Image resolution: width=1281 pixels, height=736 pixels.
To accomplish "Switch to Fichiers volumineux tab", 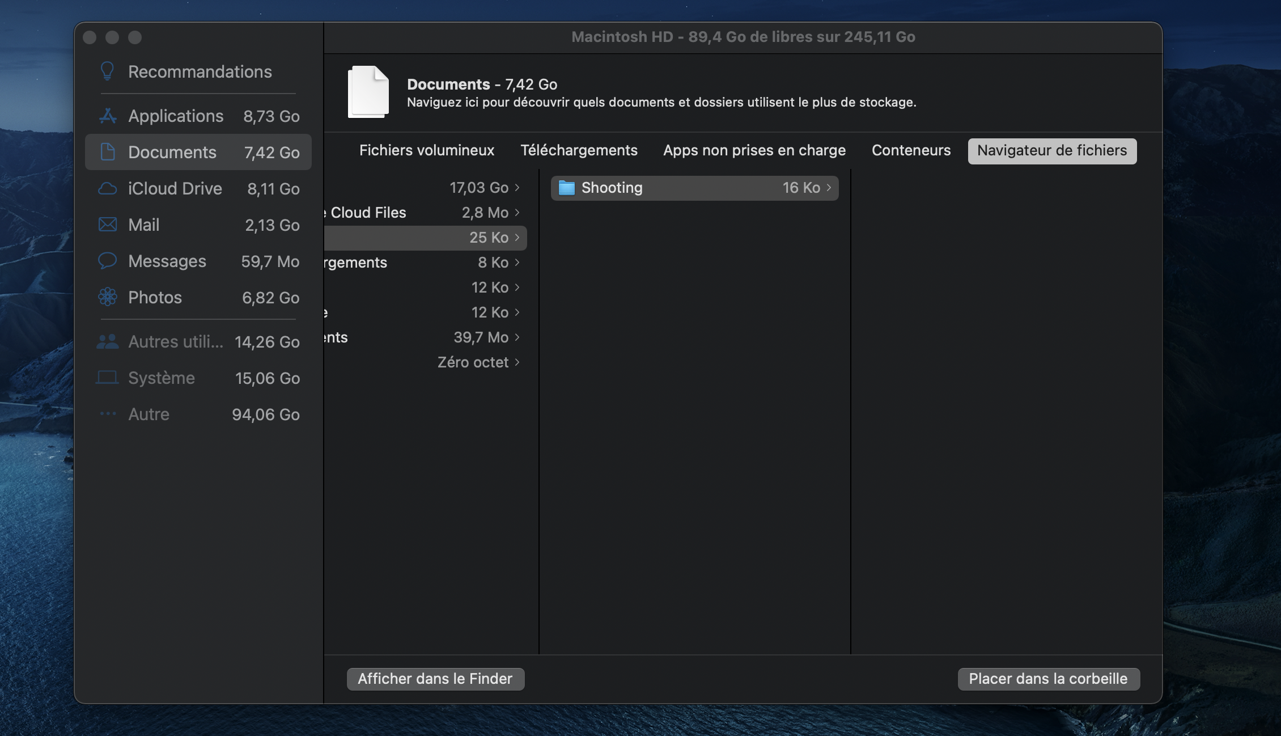I will (x=426, y=150).
